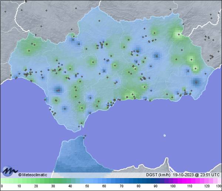Click the "100" scale label
The height and width of the screenshot is (191, 222).
172,186
